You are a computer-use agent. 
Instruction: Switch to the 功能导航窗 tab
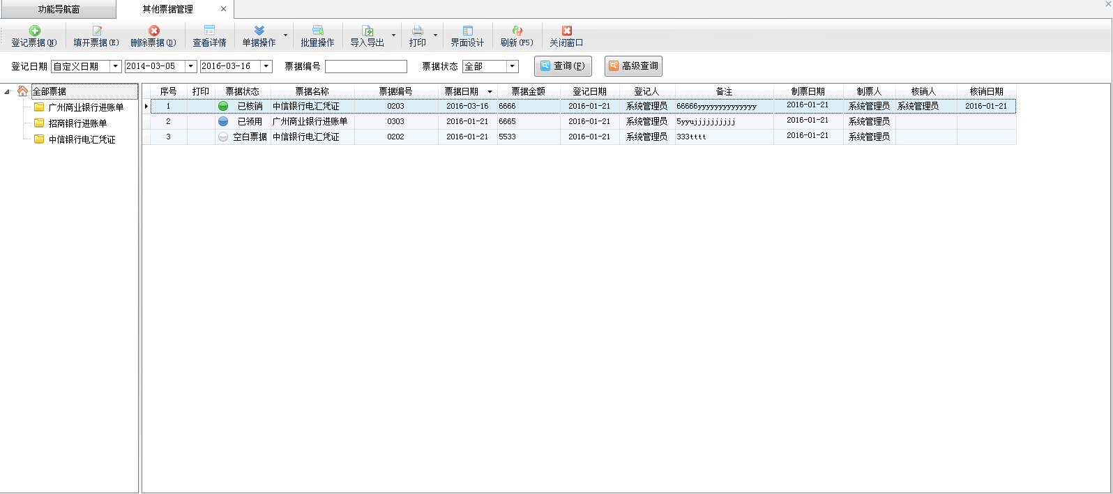(59, 10)
